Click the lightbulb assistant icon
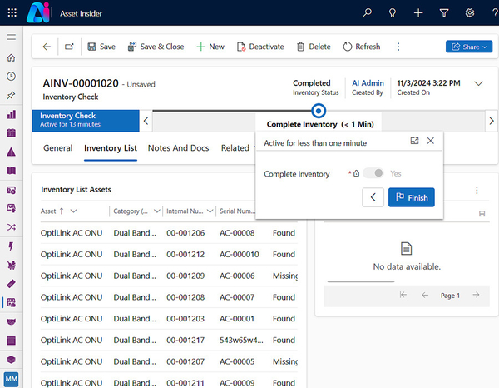The height and width of the screenshot is (388, 499). (x=393, y=12)
